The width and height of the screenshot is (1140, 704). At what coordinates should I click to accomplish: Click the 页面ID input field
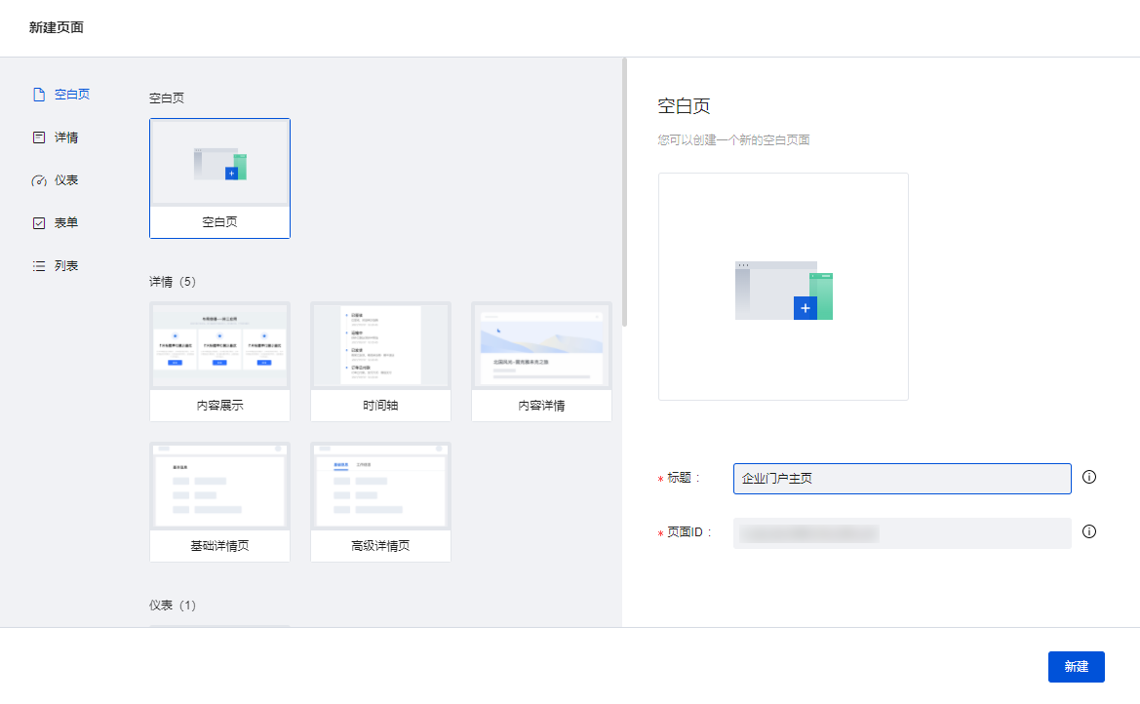(902, 533)
